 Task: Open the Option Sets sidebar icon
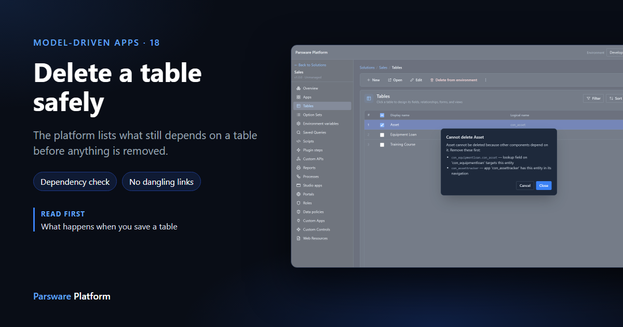click(x=299, y=115)
